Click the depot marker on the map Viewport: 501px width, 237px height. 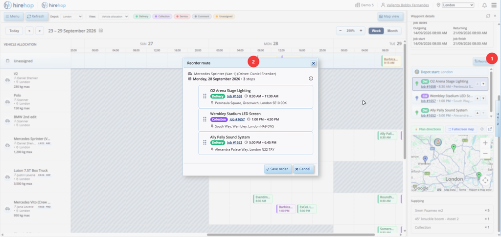point(438,142)
